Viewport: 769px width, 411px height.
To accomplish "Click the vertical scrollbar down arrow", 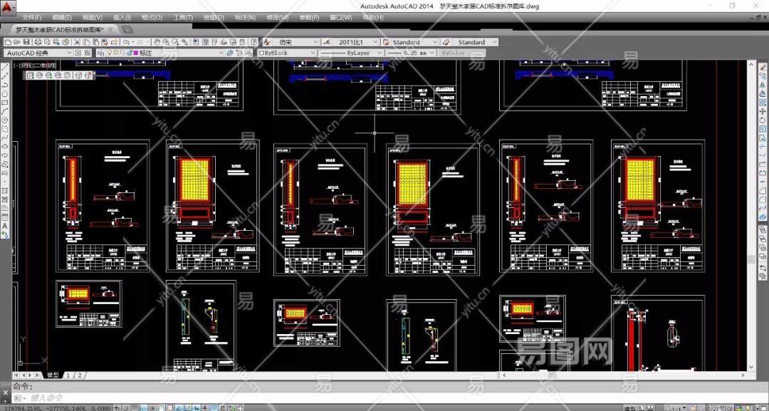I will (751, 367).
